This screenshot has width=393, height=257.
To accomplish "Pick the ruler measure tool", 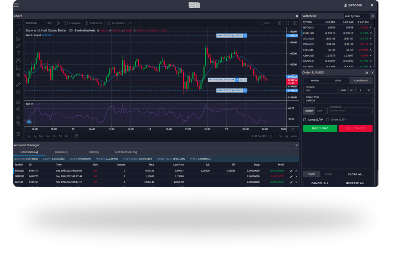I will coord(18,84).
